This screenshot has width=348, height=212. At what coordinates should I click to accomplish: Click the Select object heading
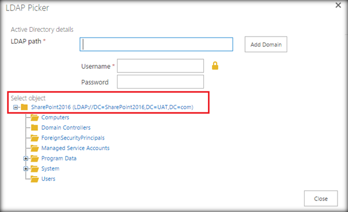tap(28, 98)
